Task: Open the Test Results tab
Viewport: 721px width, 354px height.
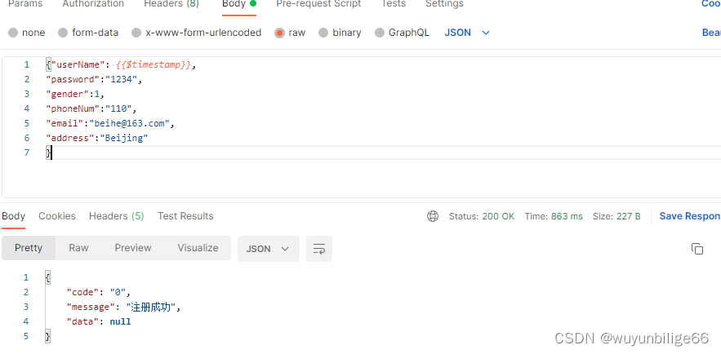Action: coord(185,216)
